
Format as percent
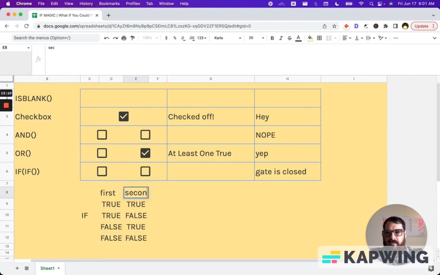point(175,38)
